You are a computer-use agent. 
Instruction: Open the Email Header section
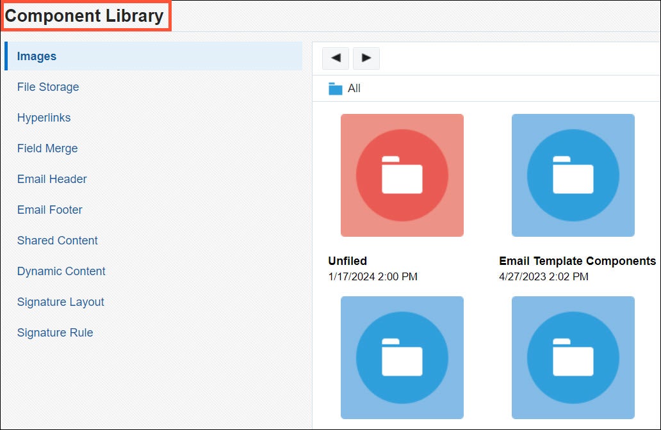coord(52,179)
